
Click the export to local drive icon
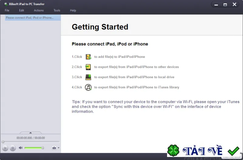tap(88, 77)
